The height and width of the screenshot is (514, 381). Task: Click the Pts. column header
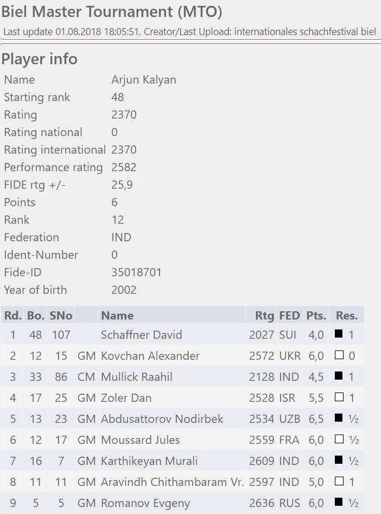click(316, 315)
